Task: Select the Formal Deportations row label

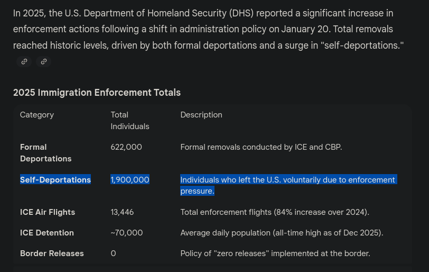Action: [45, 153]
